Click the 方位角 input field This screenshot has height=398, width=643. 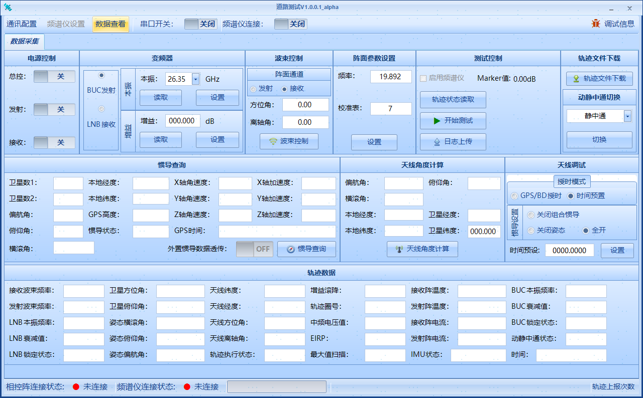305,105
